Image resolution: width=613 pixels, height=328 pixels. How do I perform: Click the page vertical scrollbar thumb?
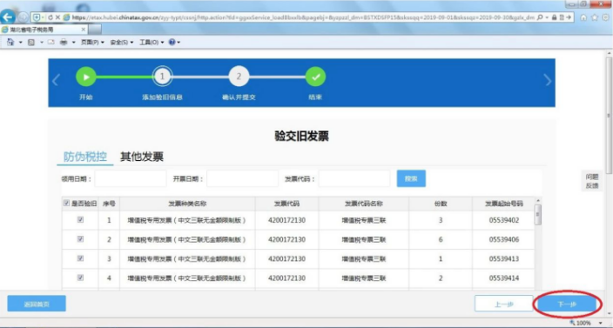[x=609, y=115]
